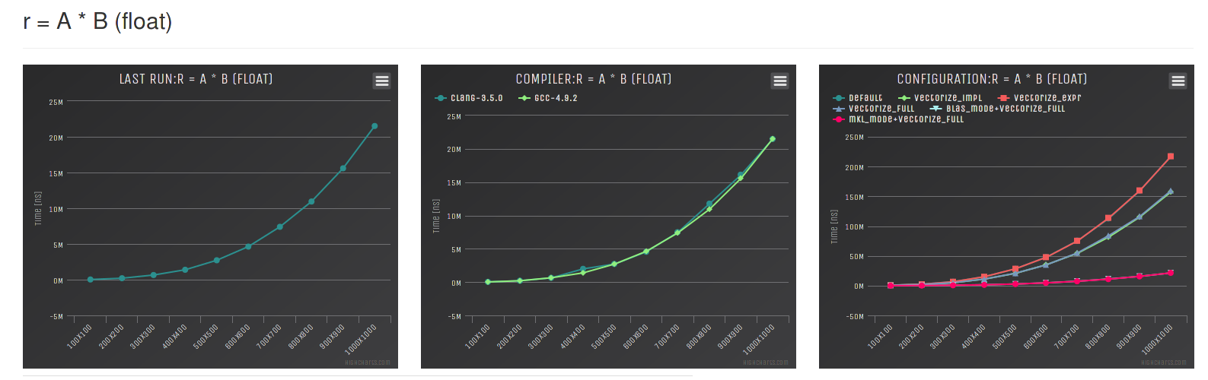Toggle vectorize_expr legend entry
Viewport: 1208px width, 380px height.
coord(1039,98)
